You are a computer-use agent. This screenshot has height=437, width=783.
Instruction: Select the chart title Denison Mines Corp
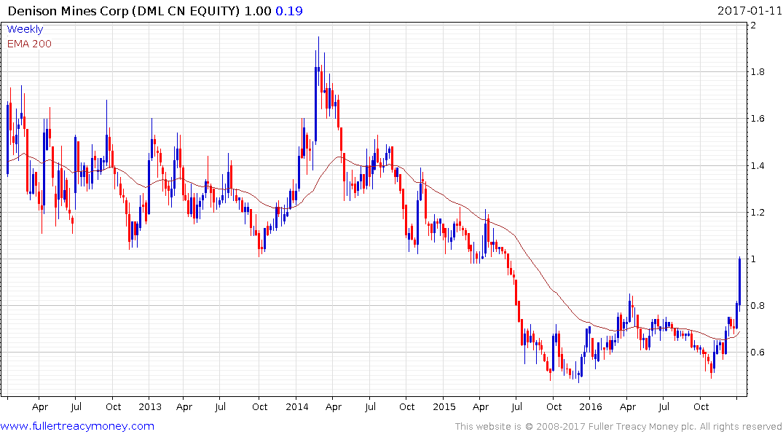(x=68, y=11)
